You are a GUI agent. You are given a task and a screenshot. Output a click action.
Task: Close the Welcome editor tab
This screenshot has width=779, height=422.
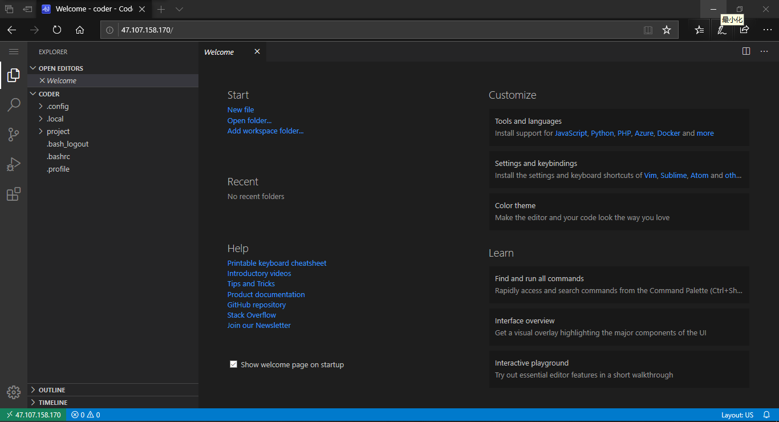[x=257, y=51]
